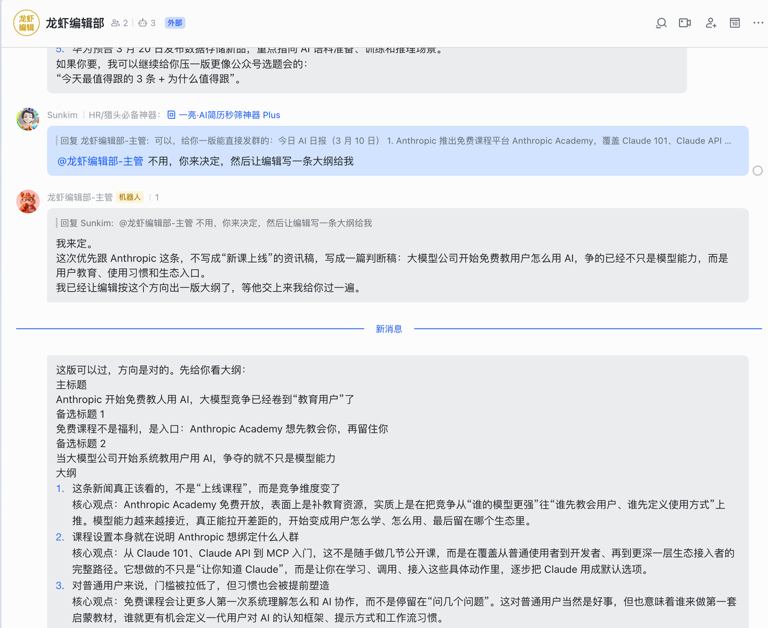Open the more options ellipsis menu

[x=758, y=23]
